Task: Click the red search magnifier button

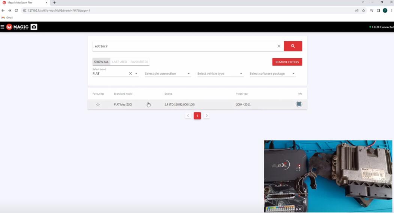Action: pyautogui.click(x=293, y=46)
